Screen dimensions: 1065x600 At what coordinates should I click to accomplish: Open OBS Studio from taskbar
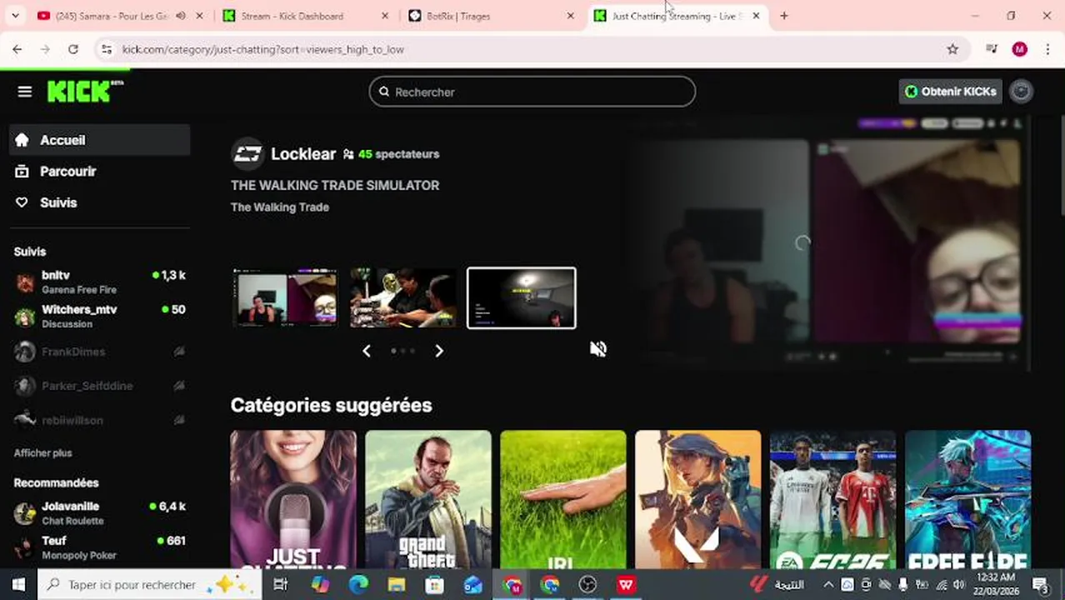pos(587,585)
